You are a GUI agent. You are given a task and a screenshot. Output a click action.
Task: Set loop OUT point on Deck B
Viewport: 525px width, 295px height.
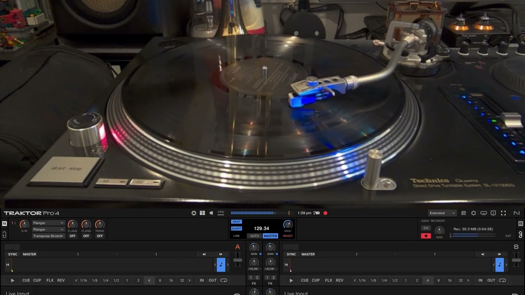pos(491,280)
